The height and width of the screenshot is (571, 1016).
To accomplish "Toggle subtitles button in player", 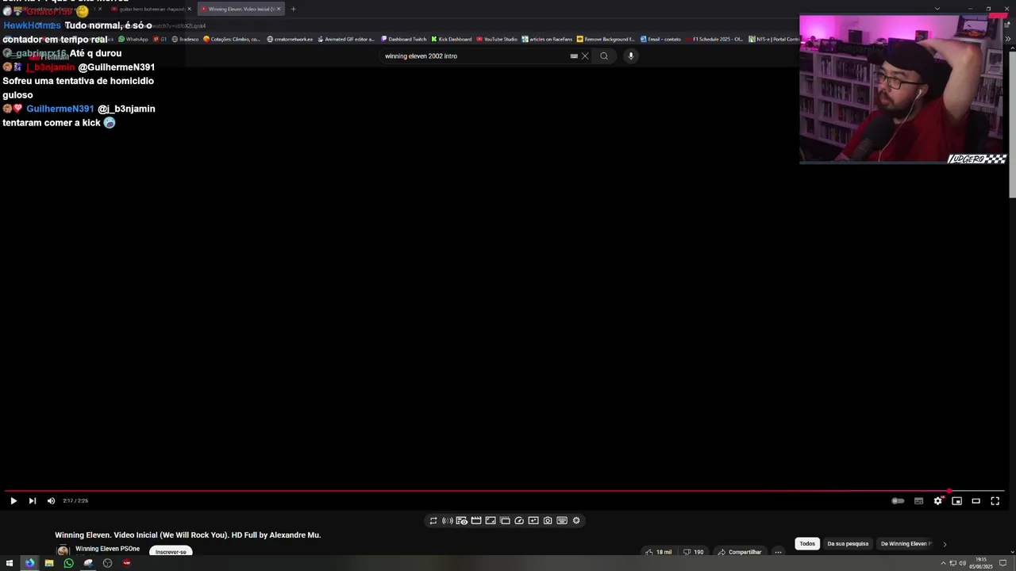I will coord(918,500).
